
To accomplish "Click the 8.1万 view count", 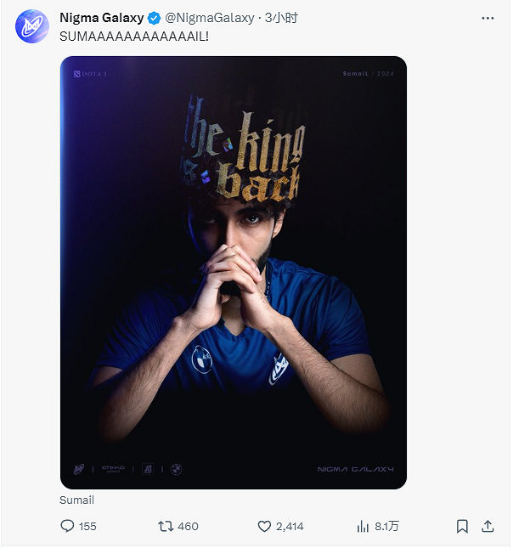I will point(386,526).
